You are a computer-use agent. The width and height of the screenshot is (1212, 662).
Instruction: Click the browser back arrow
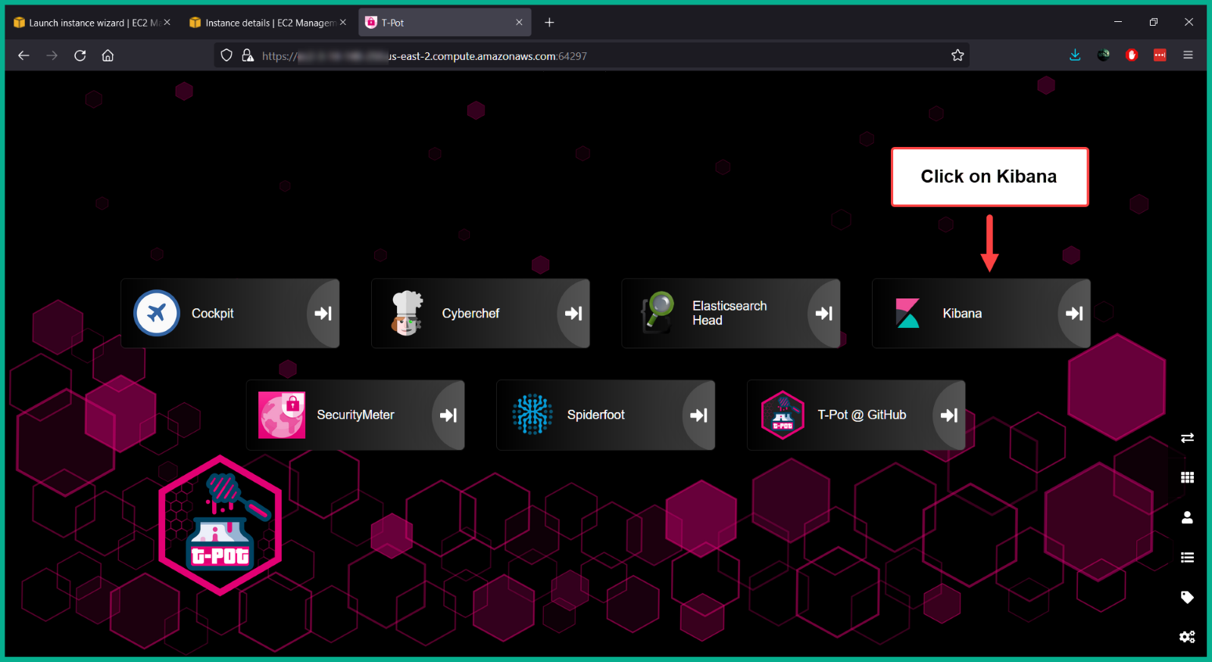point(23,55)
